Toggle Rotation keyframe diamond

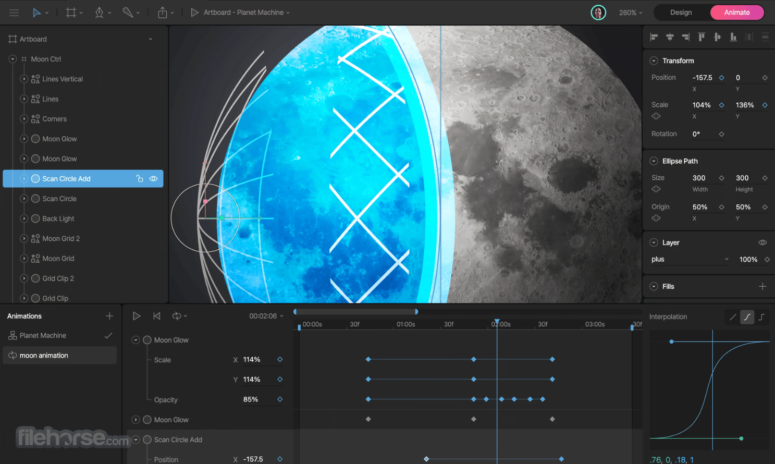click(722, 135)
